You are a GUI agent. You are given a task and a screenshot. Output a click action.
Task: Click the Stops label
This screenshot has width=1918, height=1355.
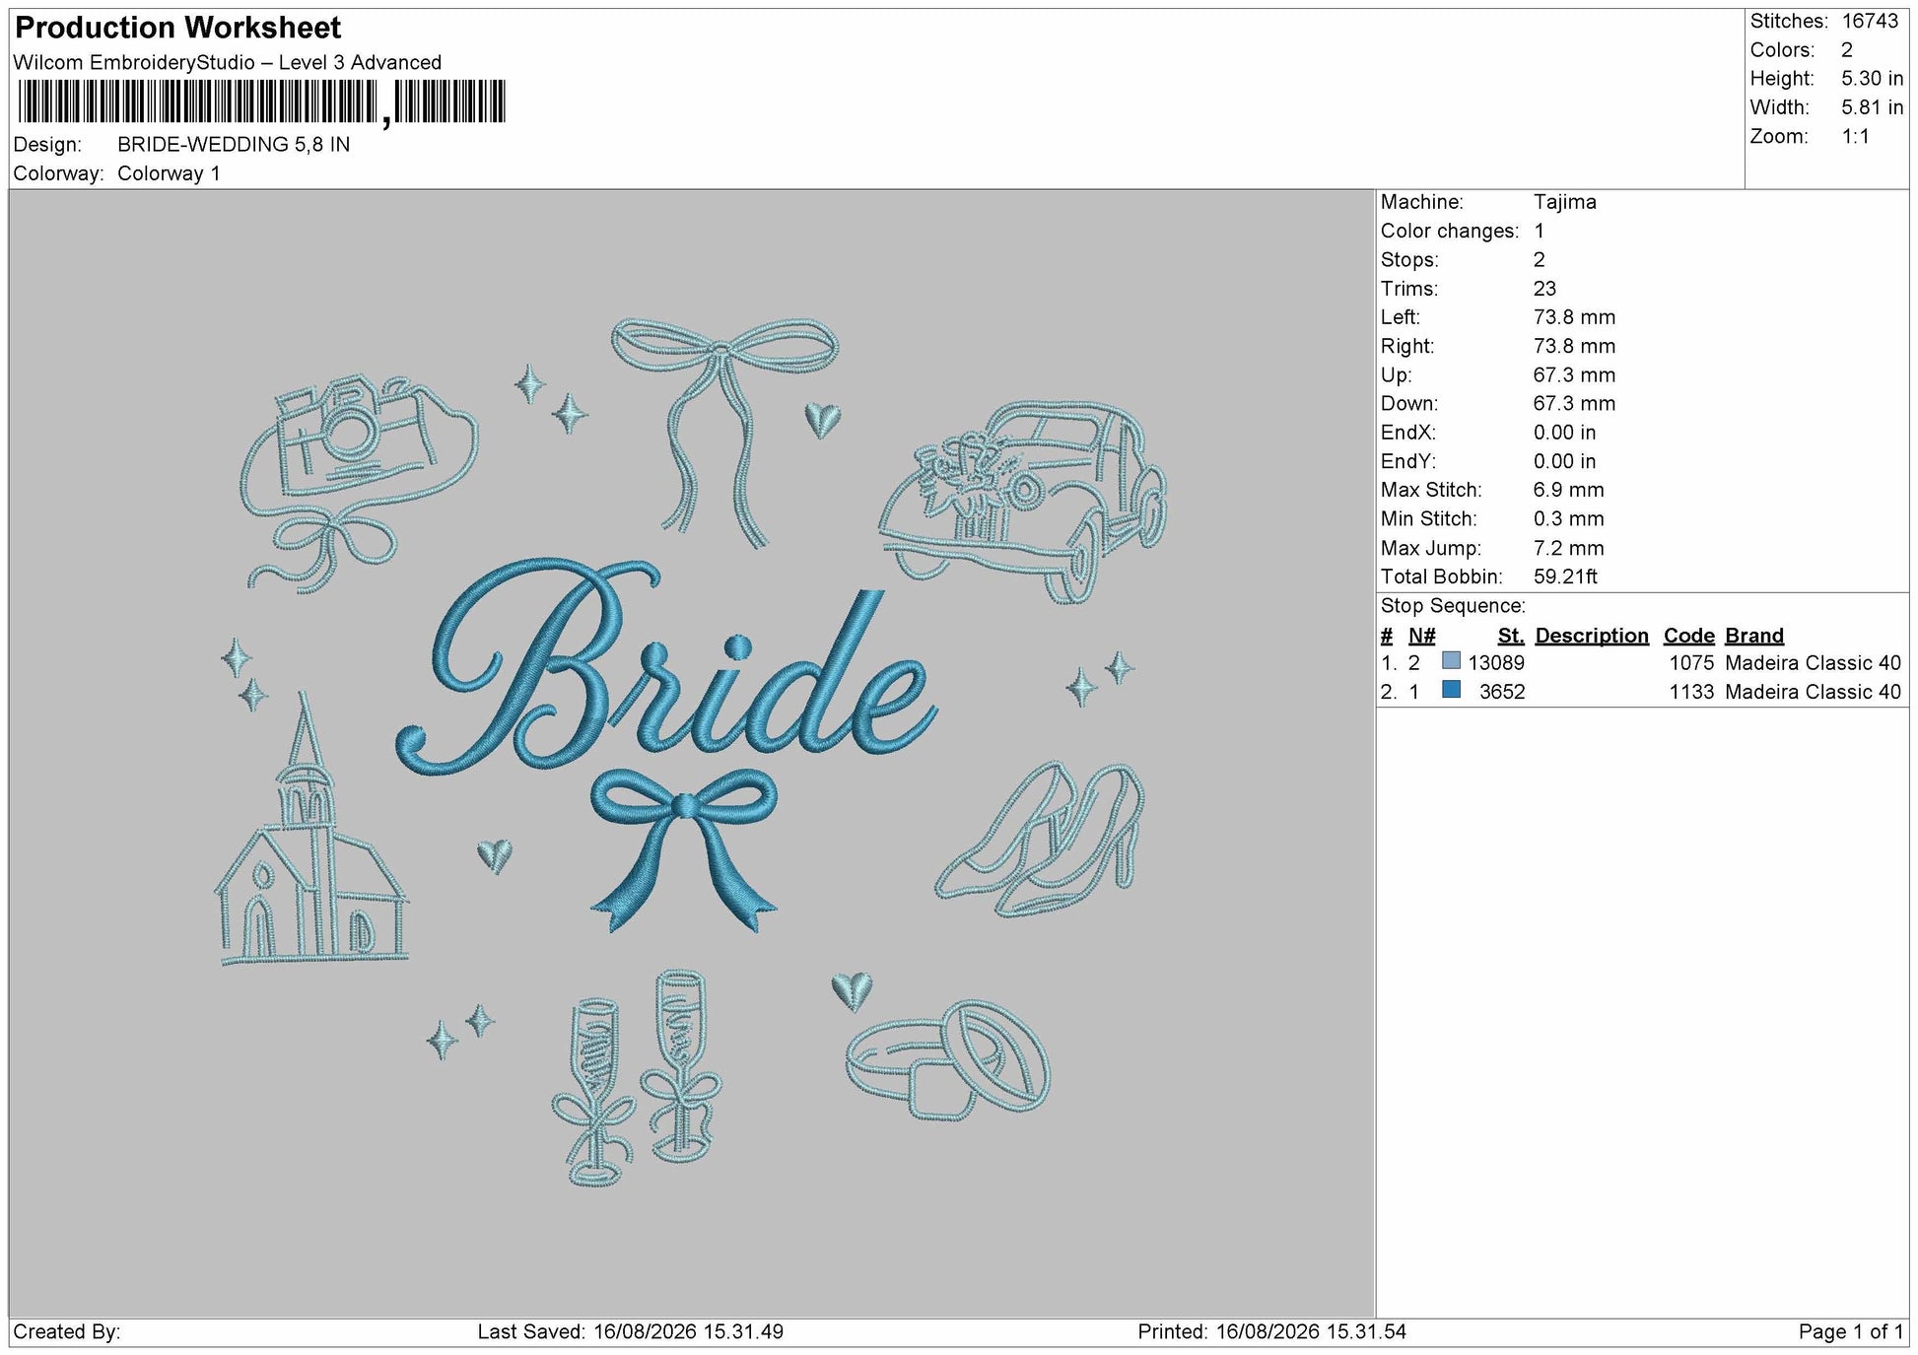[x=1409, y=259]
